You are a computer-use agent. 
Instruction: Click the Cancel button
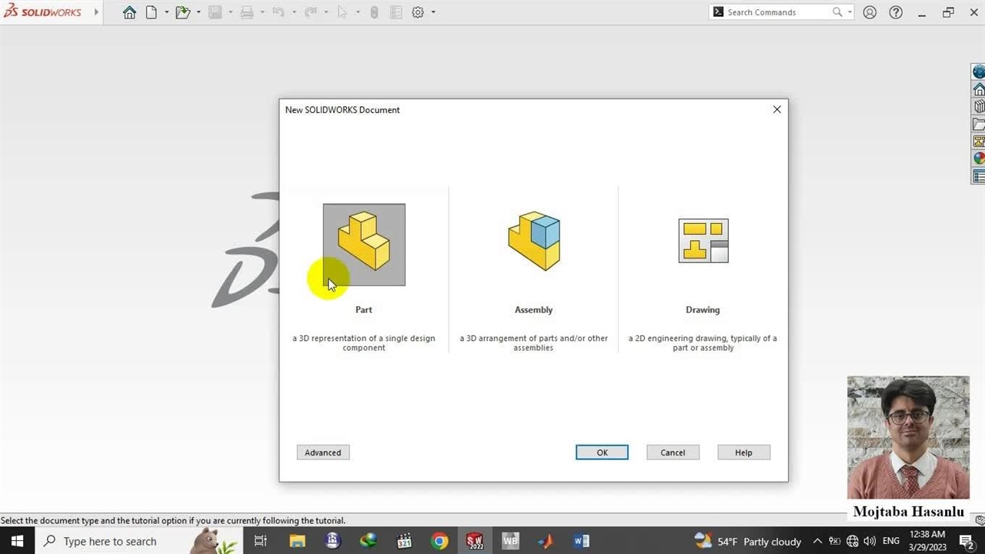point(673,452)
